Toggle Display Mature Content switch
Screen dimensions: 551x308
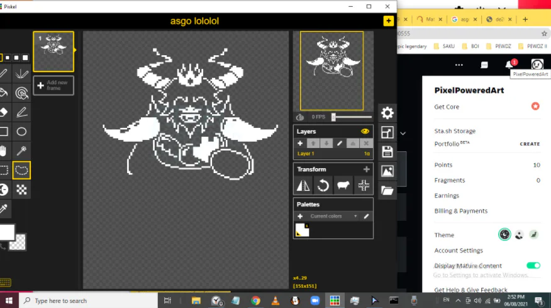click(533, 265)
